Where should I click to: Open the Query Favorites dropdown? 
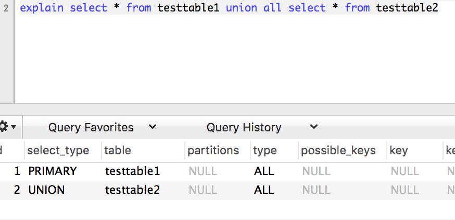click(102, 127)
